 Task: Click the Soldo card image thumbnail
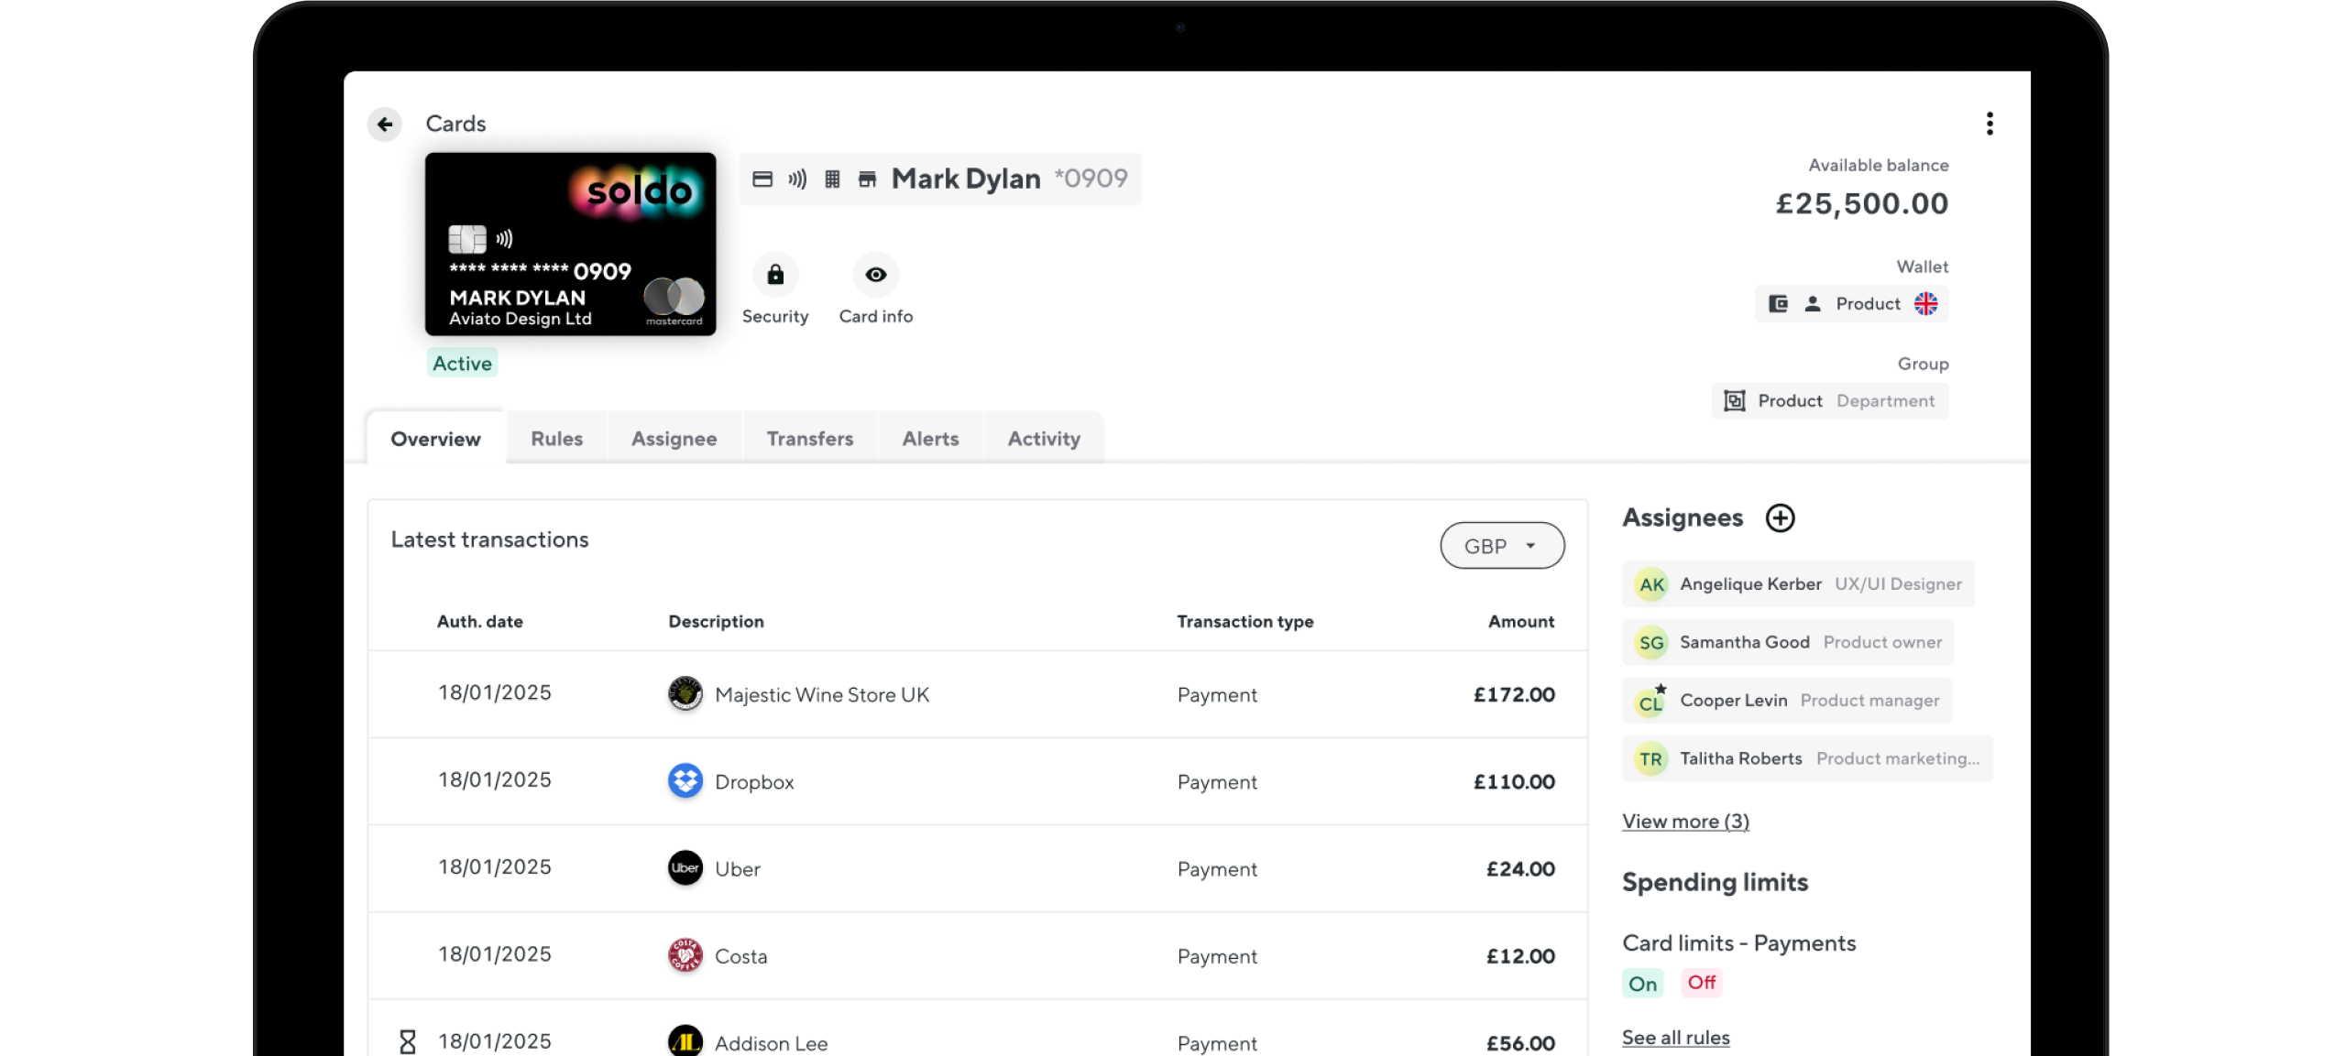coord(570,244)
